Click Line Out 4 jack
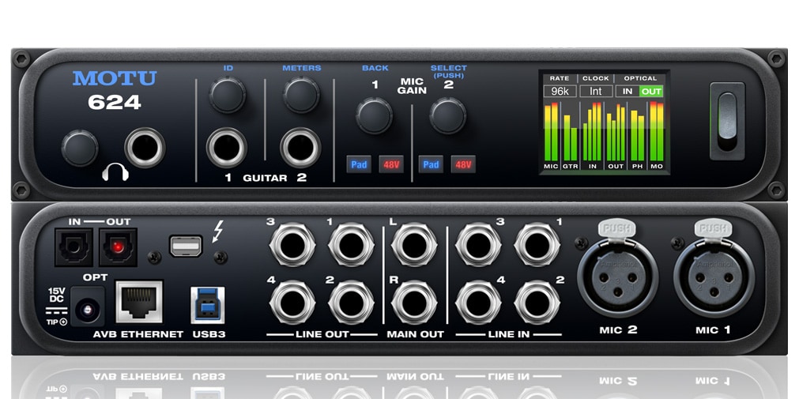 point(292,303)
